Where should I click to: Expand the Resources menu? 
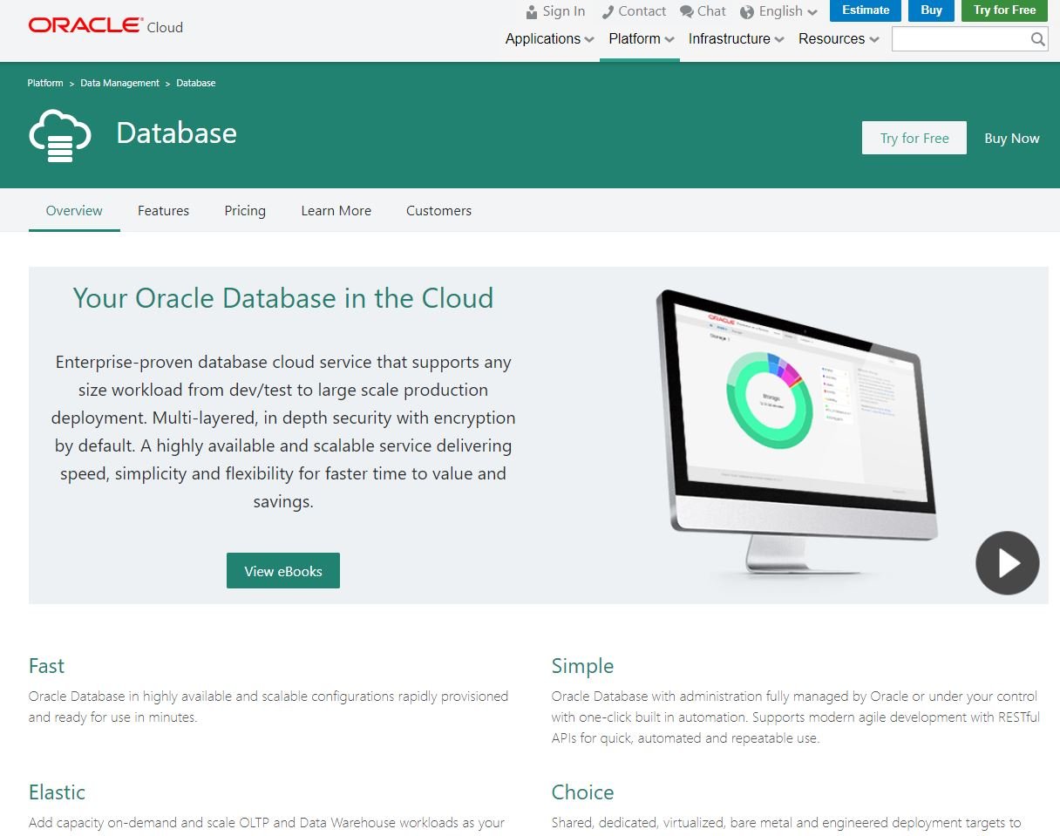coord(839,39)
